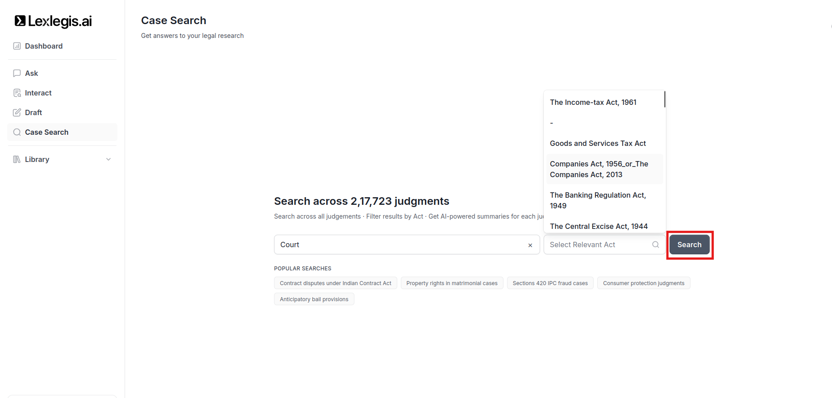Pick Companies Act 1956 or 2013 option
The image size is (832, 398).
pyautogui.click(x=599, y=169)
